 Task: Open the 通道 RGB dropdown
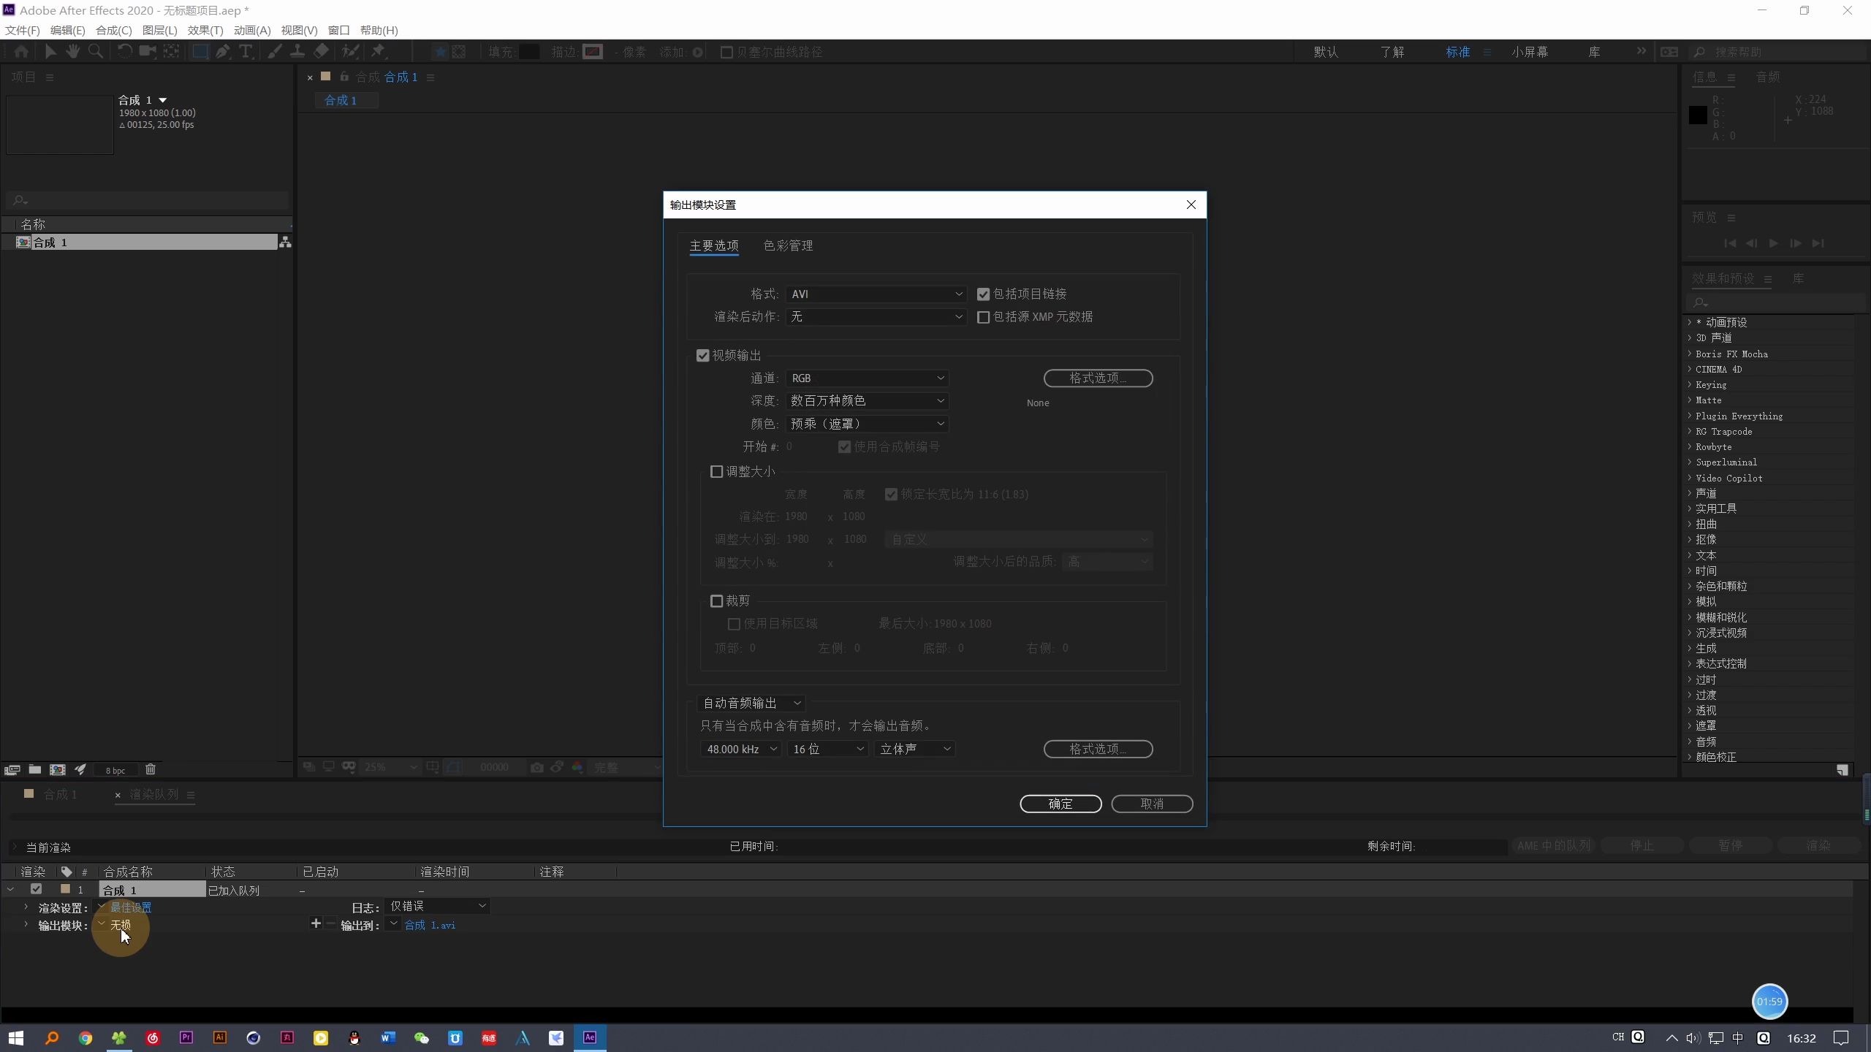(x=867, y=378)
